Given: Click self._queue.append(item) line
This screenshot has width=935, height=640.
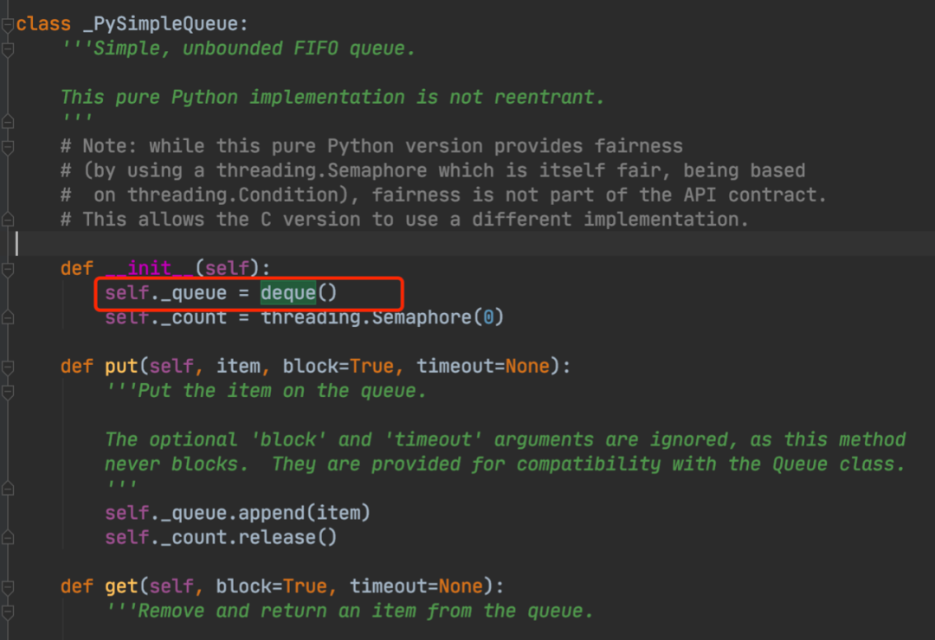Looking at the screenshot, I should click(237, 514).
